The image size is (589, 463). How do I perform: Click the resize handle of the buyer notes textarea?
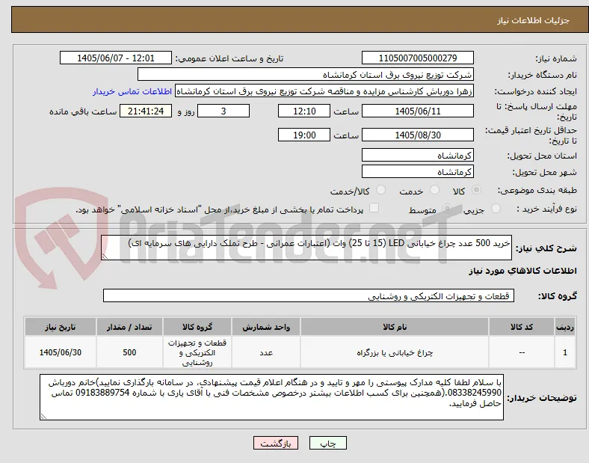click(x=43, y=417)
